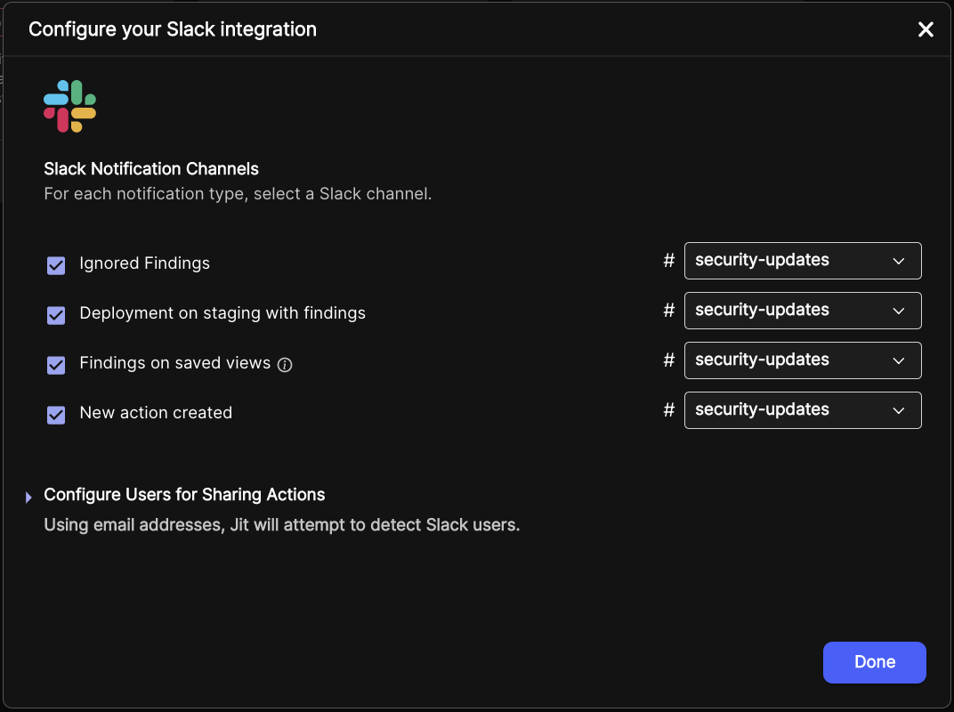The image size is (954, 712).
Task: Click the hash symbol next to Ignored Findings channel
Action: click(668, 260)
